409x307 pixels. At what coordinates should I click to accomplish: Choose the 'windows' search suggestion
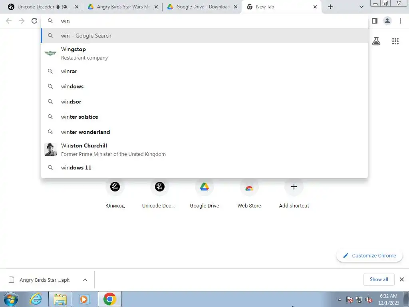tap(204, 86)
